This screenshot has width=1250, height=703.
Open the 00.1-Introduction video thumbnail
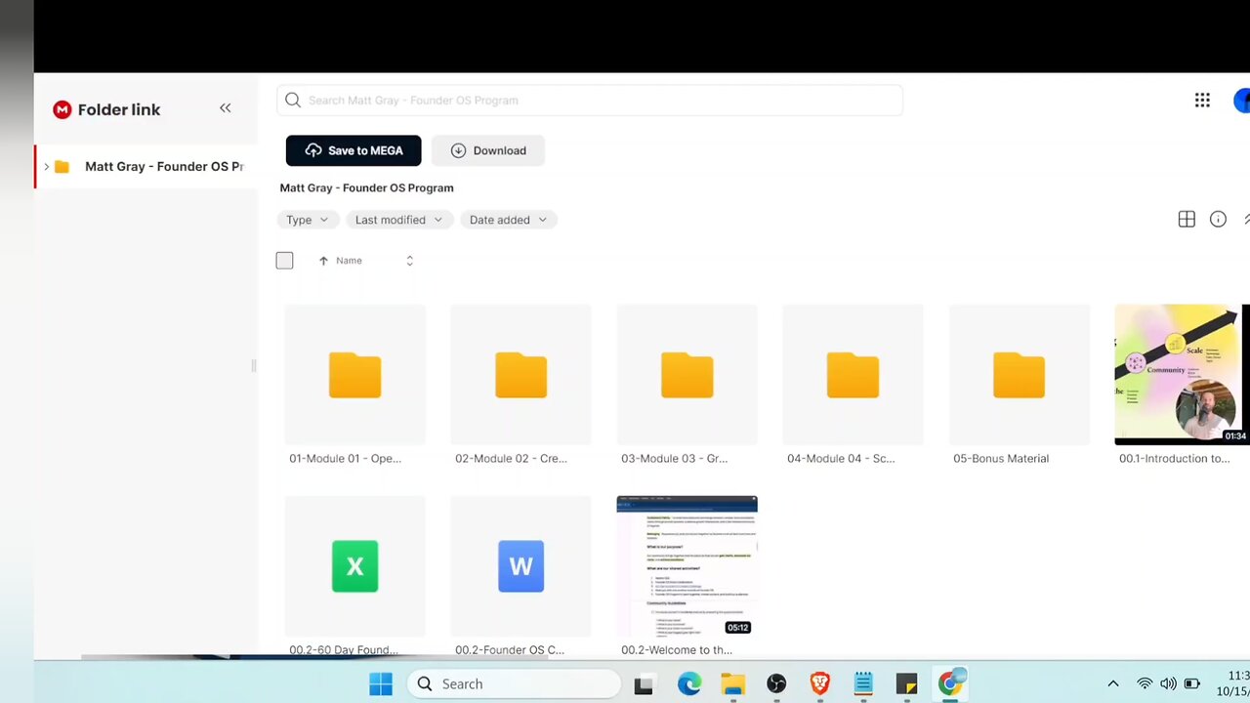coord(1182,375)
